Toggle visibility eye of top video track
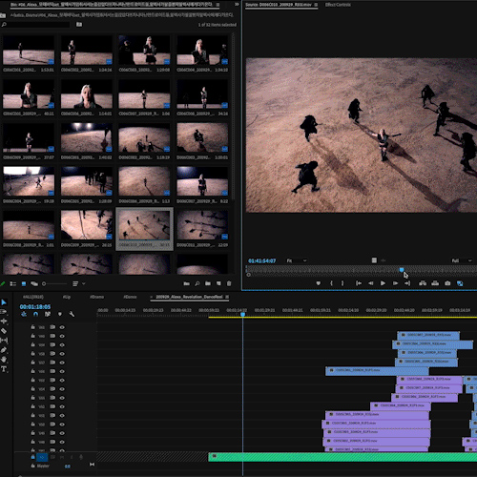The height and width of the screenshot is (477, 477). click(x=62, y=327)
